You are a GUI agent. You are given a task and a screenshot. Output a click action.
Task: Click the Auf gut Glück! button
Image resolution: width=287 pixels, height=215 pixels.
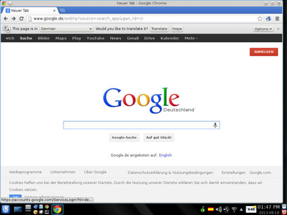tap(159, 138)
